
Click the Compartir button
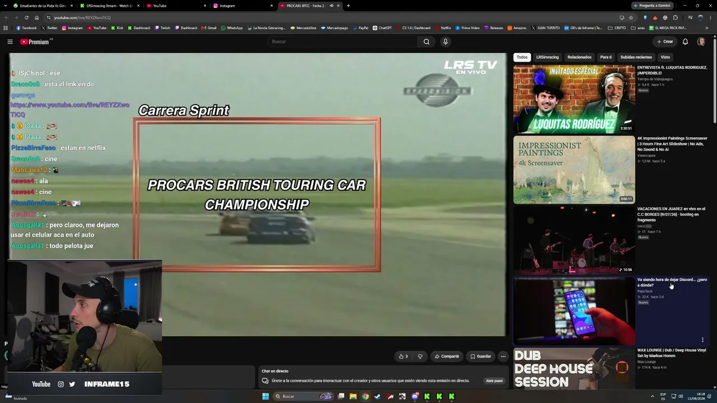446,357
